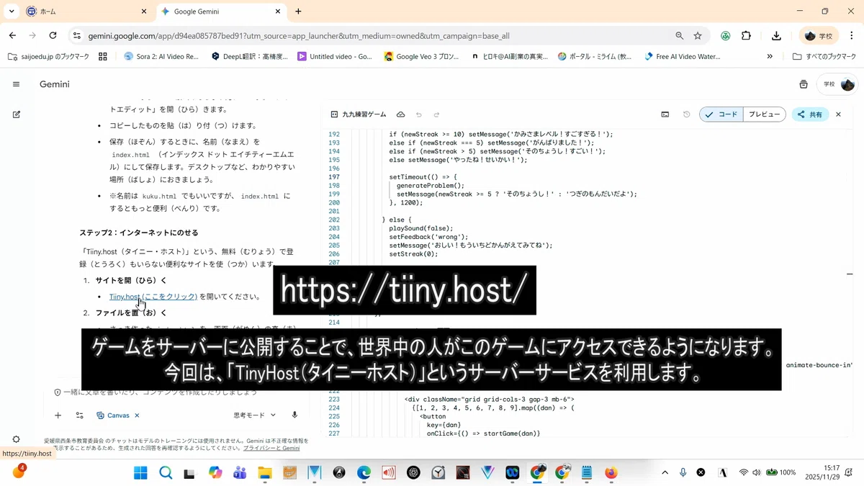Close the Google Gemini tab
This screenshot has height=486, width=864.
(x=278, y=12)
